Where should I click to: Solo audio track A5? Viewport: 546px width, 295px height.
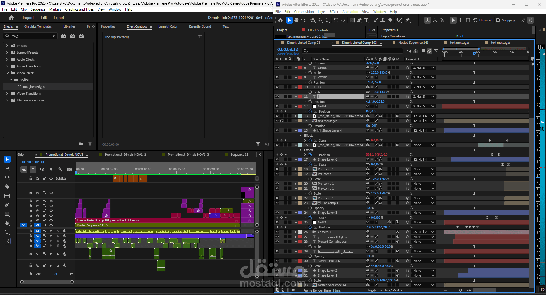point(58,254)
